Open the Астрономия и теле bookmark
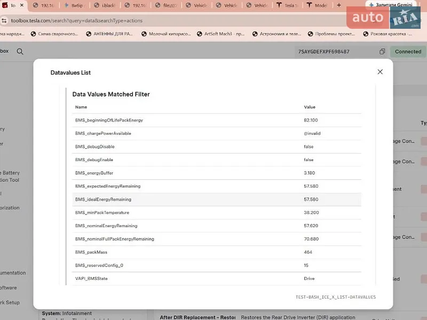The image size is (427, 320). pos(277,34)
